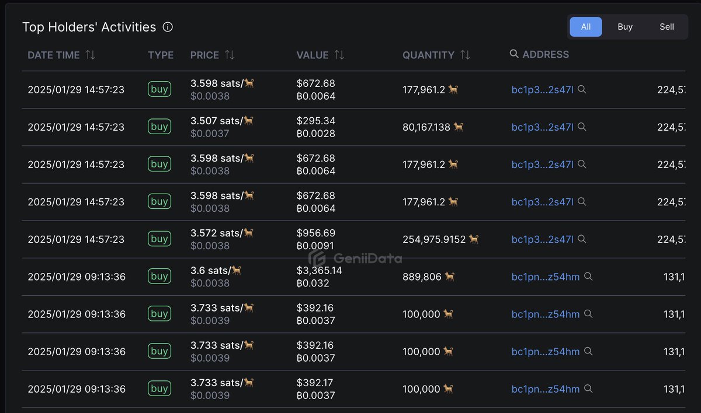Click the QUANTITY column header label
Viewport: 701px width, 413px height.
428,55
